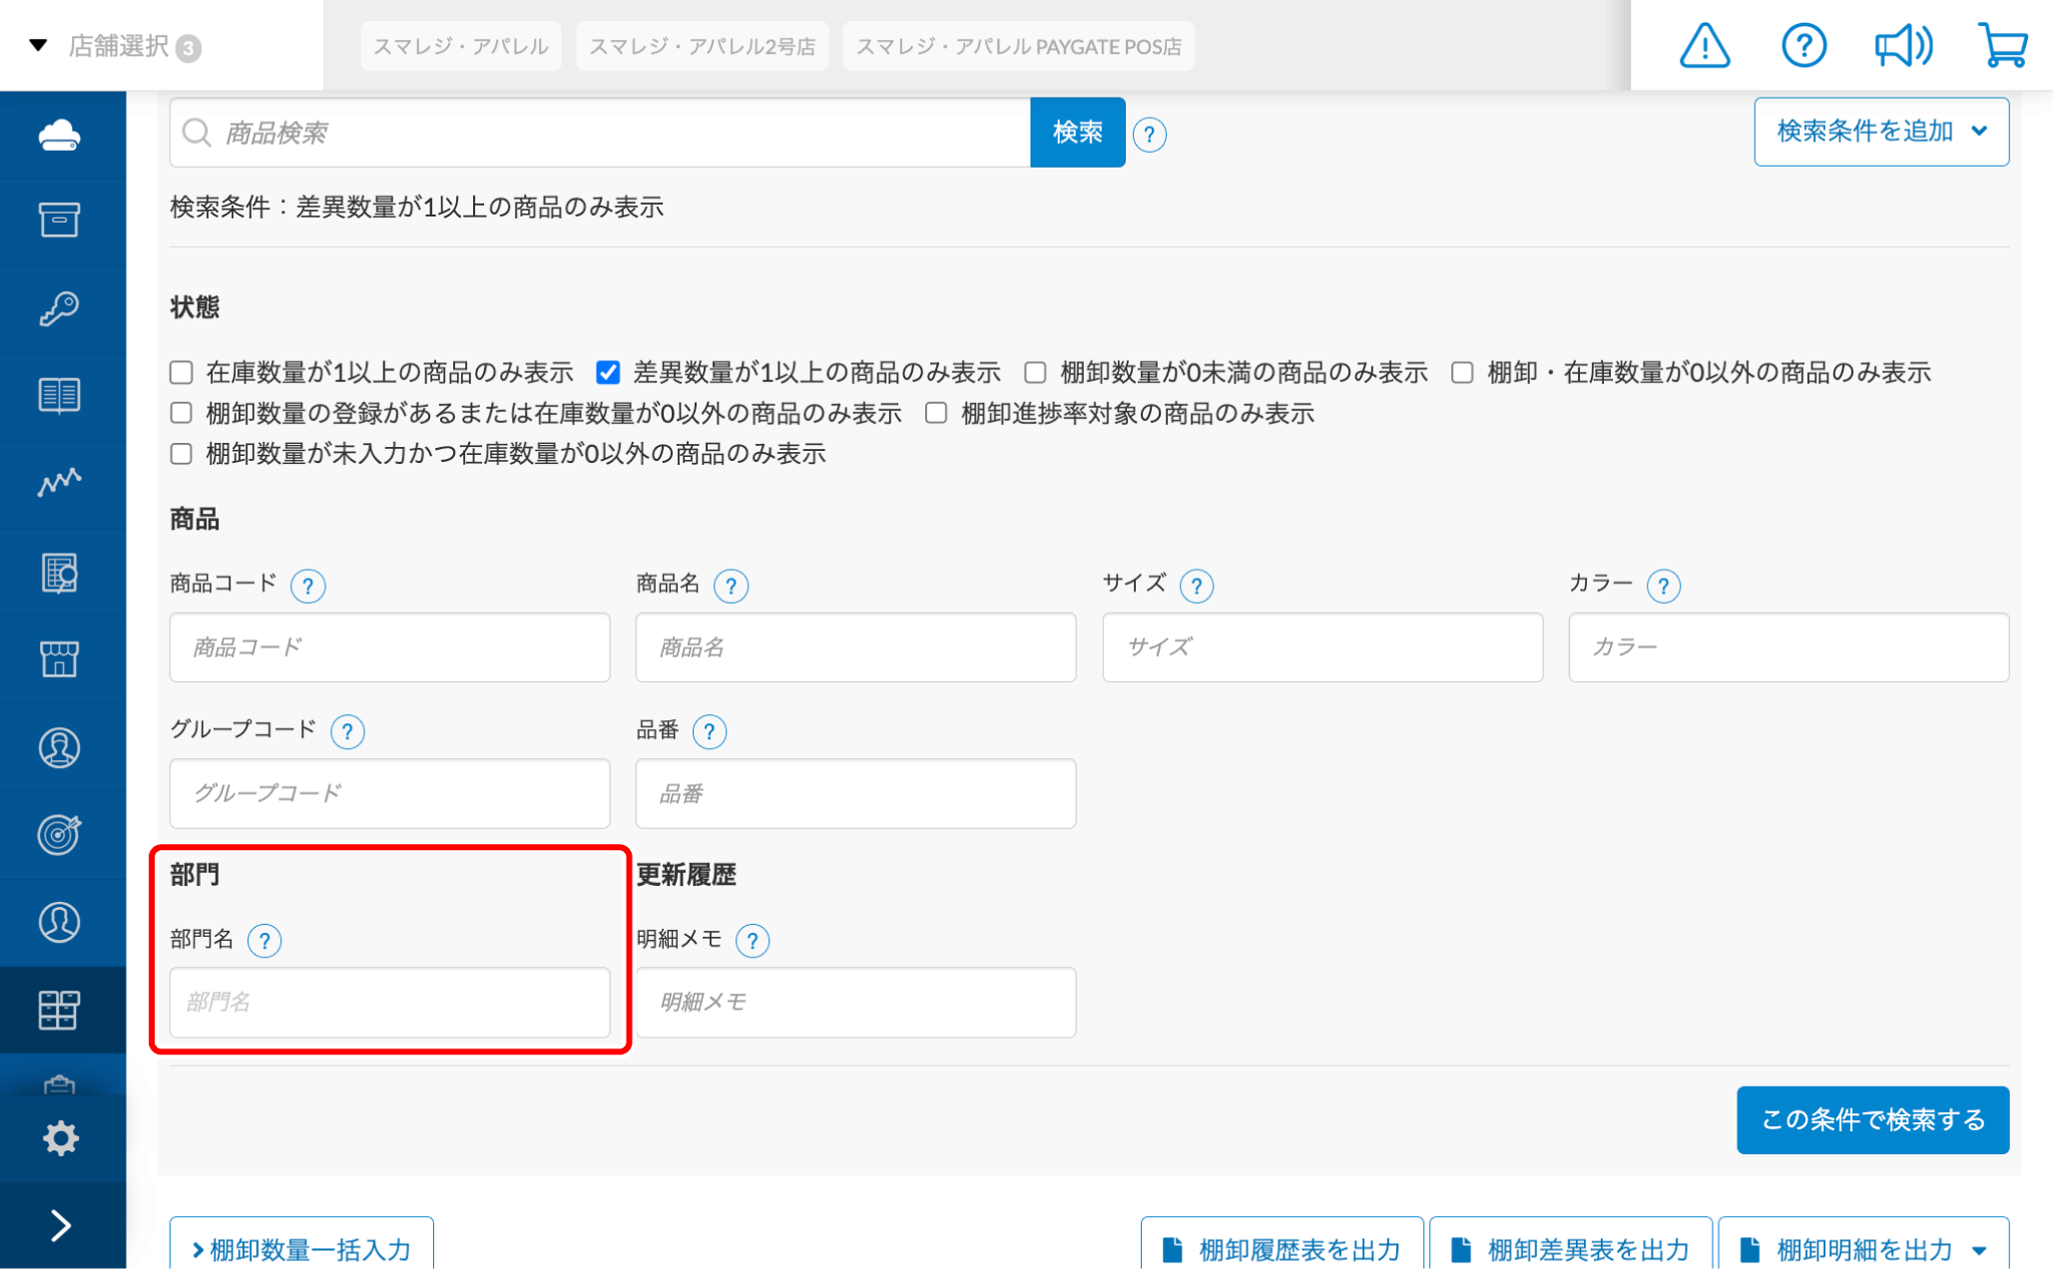Click into the 部門名 input field

tap(389, 1002)
